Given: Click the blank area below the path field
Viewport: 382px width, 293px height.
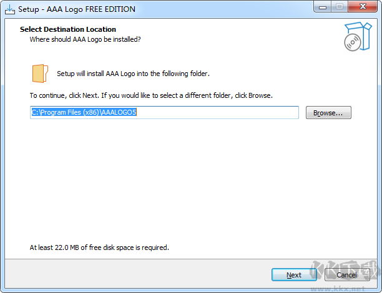Looking at the screenshot, I should pyautogui.click(x=187, y=181).
